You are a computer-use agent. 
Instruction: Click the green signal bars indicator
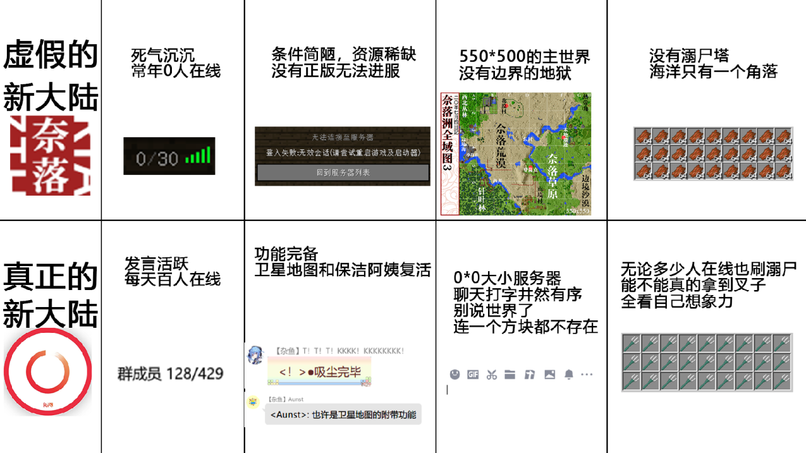(x=198, y=156)
